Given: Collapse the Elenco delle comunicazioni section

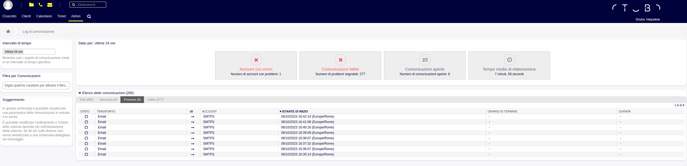Looking at the screenshot, I should tap(80, 93).
